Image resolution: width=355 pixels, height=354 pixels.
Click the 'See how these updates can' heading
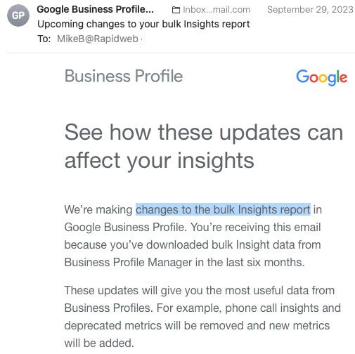pos(204,133)
